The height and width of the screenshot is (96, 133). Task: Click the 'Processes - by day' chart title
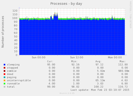[x=66, y=4]
